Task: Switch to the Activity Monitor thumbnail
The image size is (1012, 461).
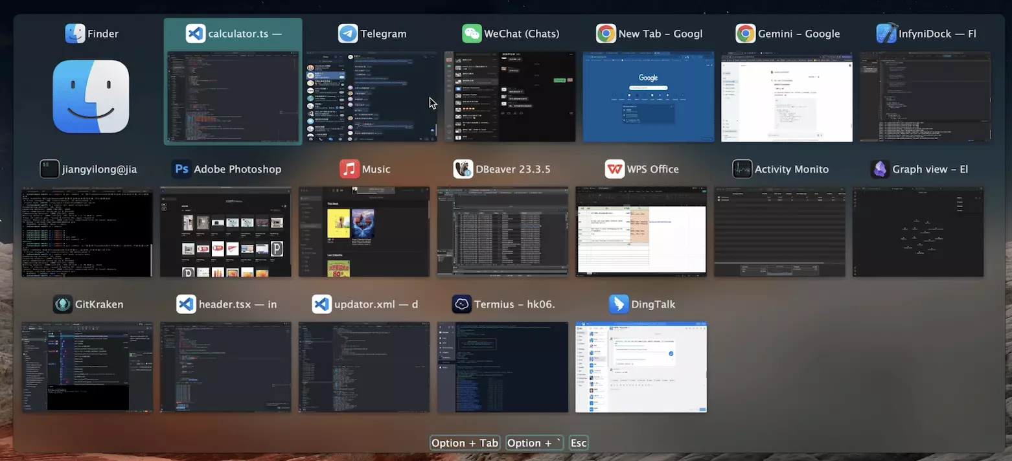Action: 780,232
